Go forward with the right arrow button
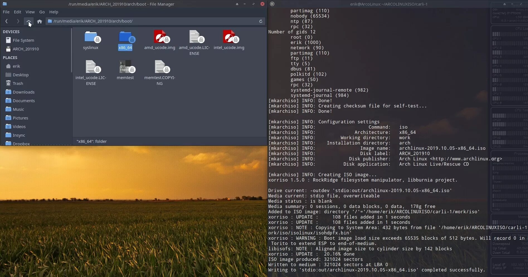The width and height of the screenshot is (528, 277). coord(18,21)
